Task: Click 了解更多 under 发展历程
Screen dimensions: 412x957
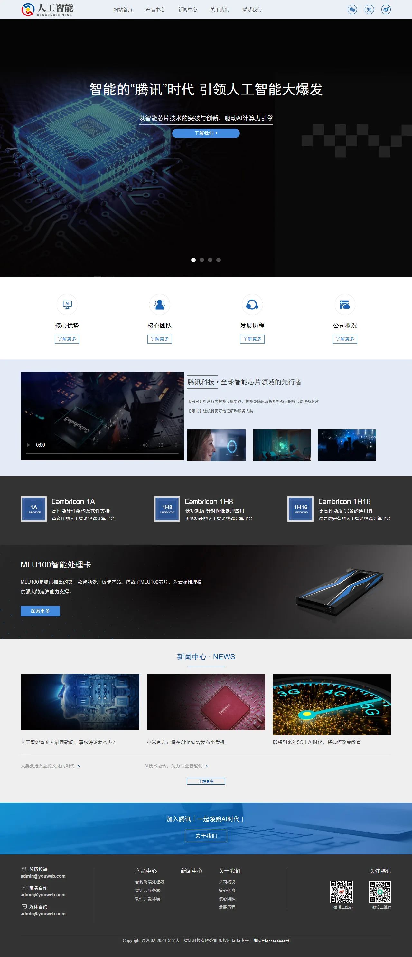Action: pos(253,339)
